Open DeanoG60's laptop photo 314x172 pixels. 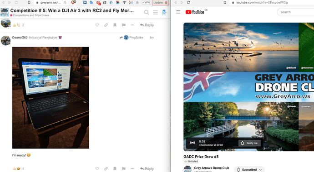[51, 98]
